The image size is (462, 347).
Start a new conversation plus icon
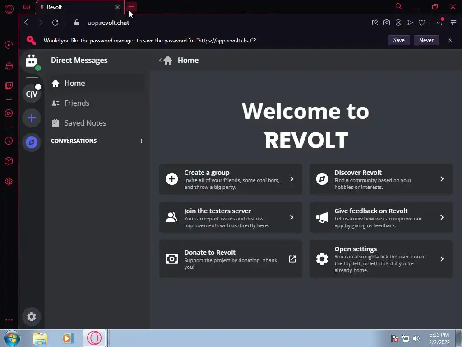pos(141,141)
